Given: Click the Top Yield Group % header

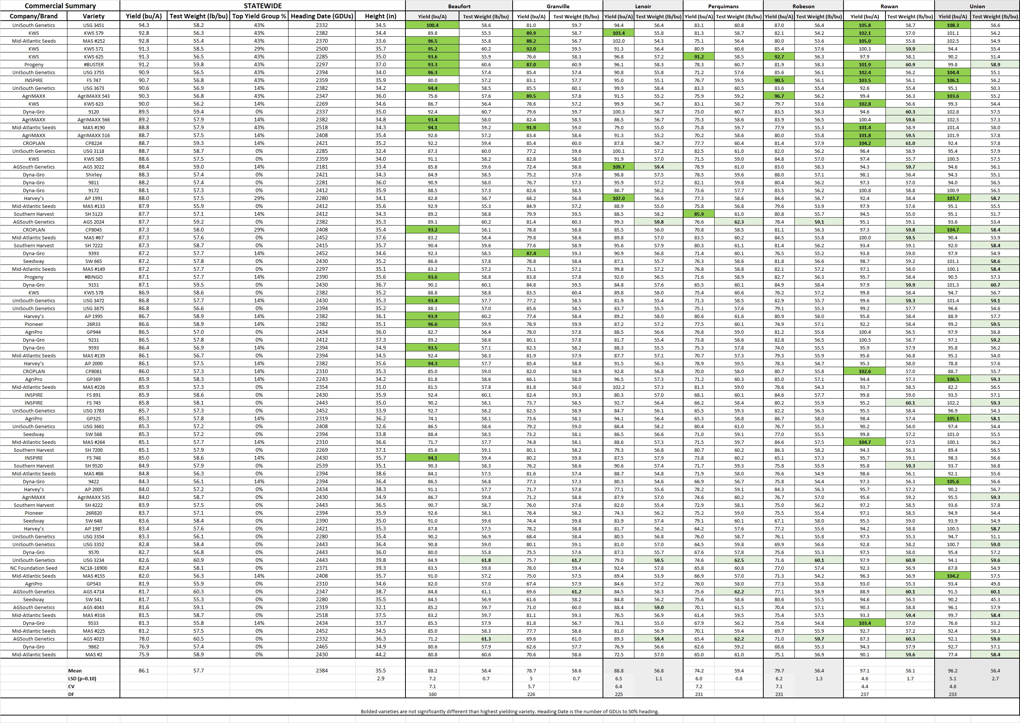Looking at the screenshot, I should tap(259, 16).
